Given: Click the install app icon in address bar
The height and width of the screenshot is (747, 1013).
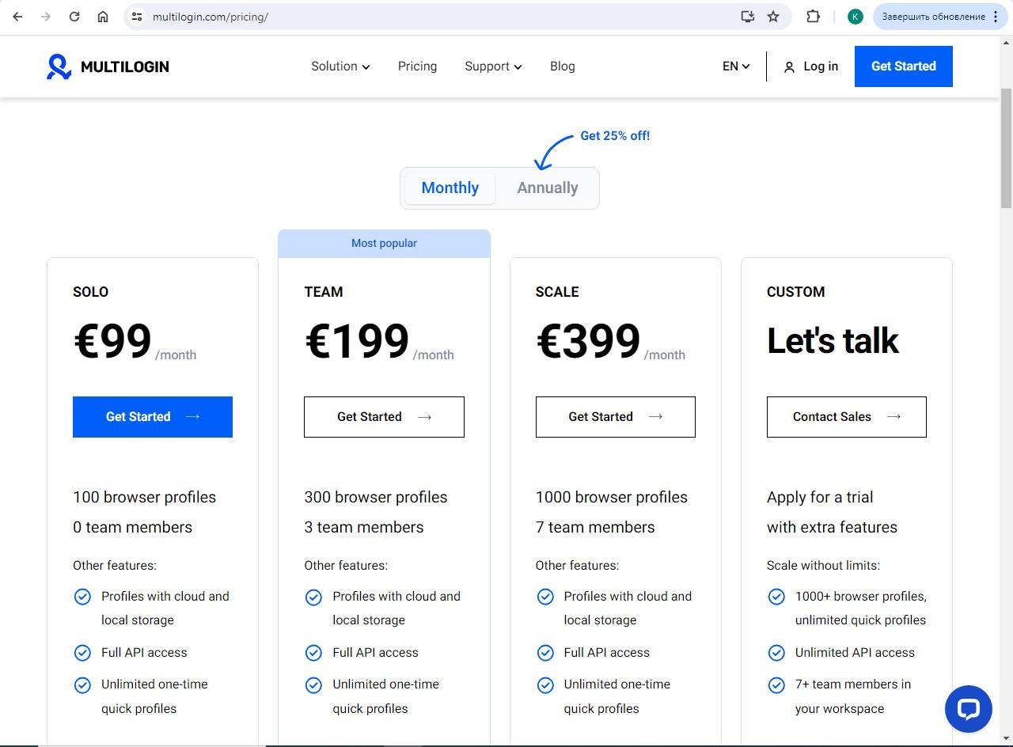Looking at the screenshot, I should 747,17.
